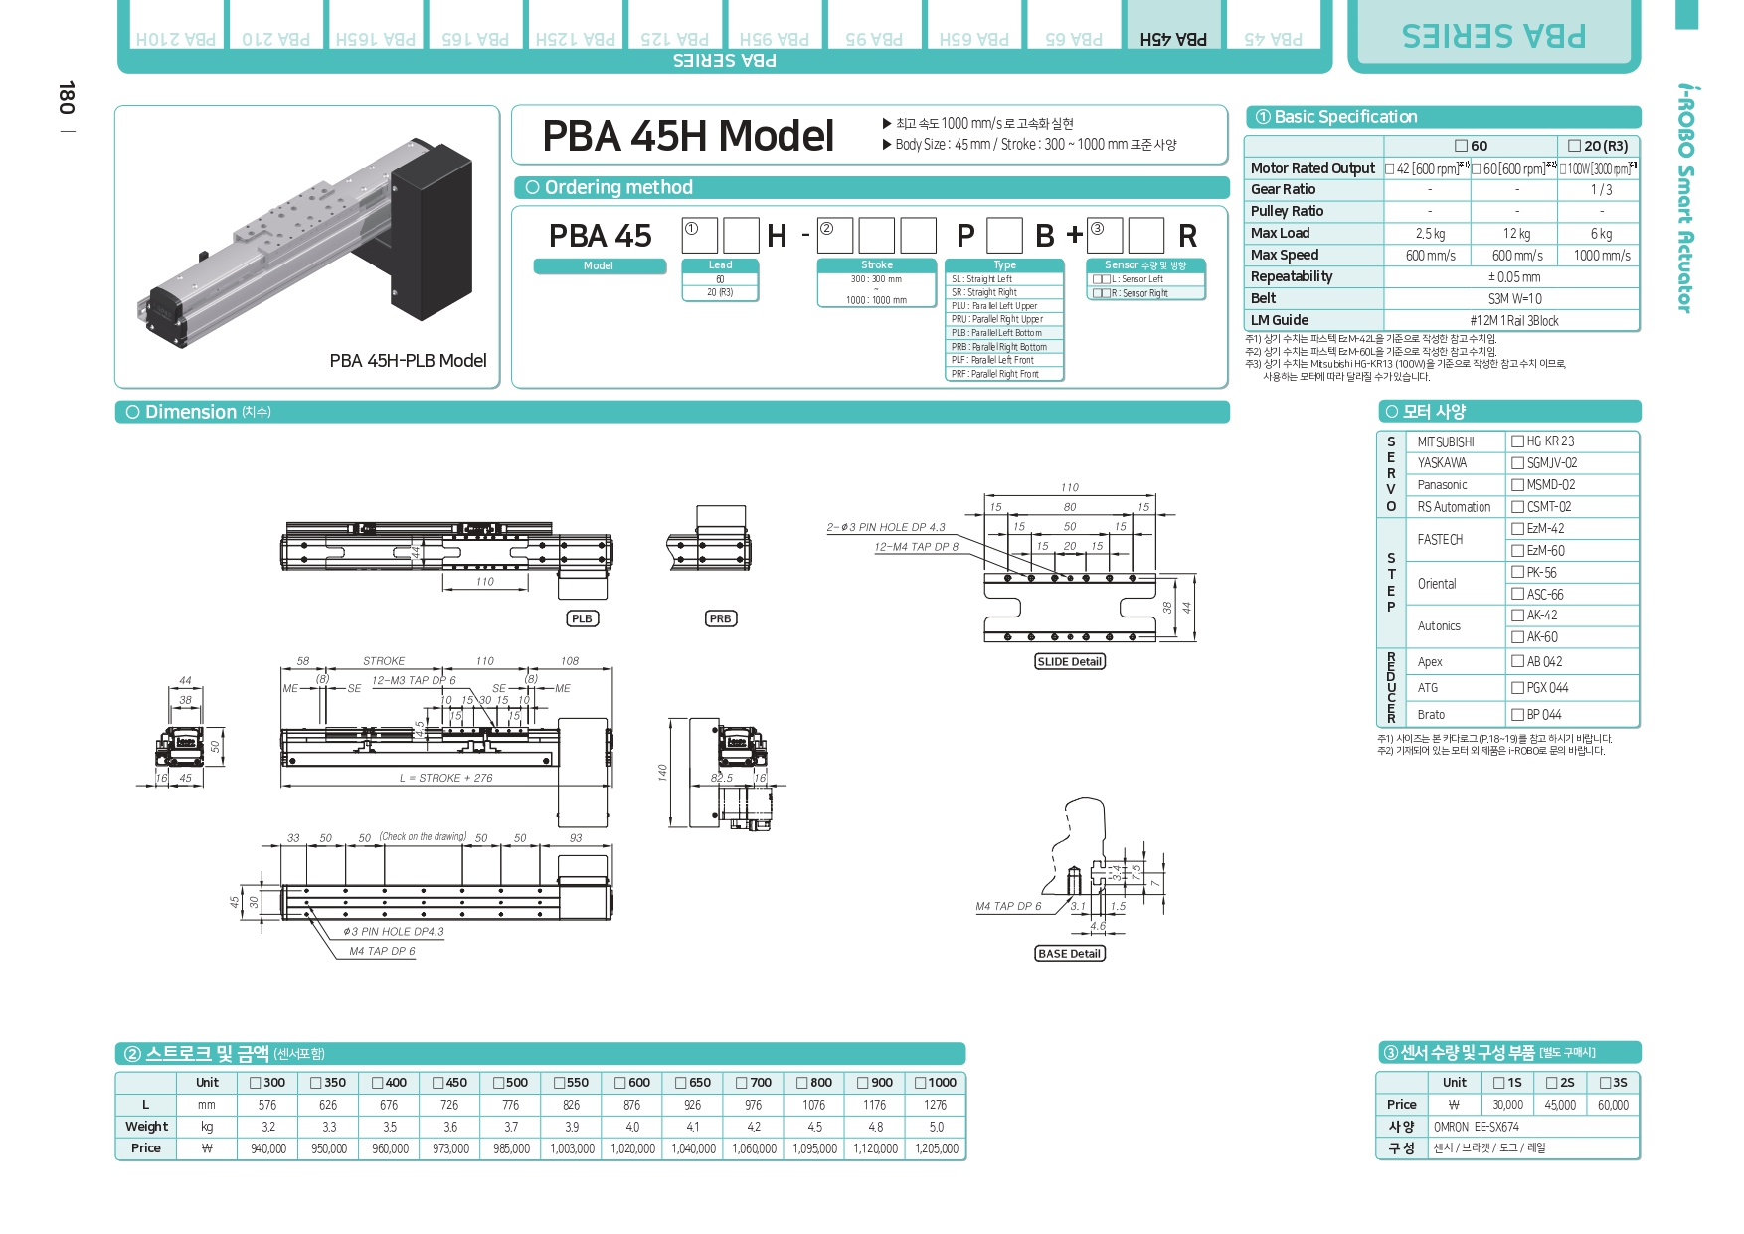
Task: Click the PBA 45H-PLB Model product image
Action: coord(307,247)
